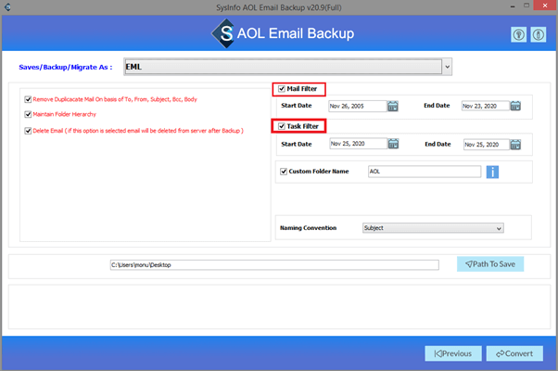Open calendar for Task Filter End Date

click(x=515, y=144)
